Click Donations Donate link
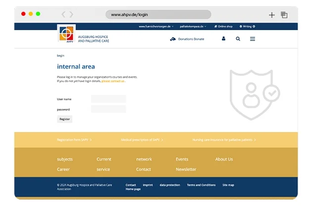Viewport: 311px width, 212px height. pos(191,39)
